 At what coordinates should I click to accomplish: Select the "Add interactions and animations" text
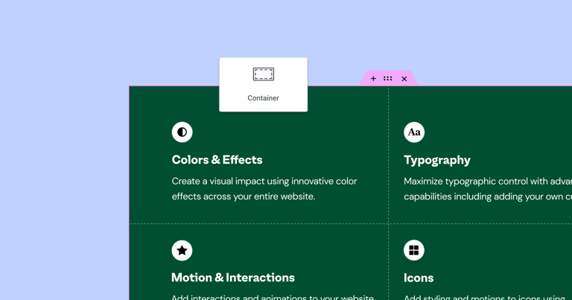pos(272,297)
